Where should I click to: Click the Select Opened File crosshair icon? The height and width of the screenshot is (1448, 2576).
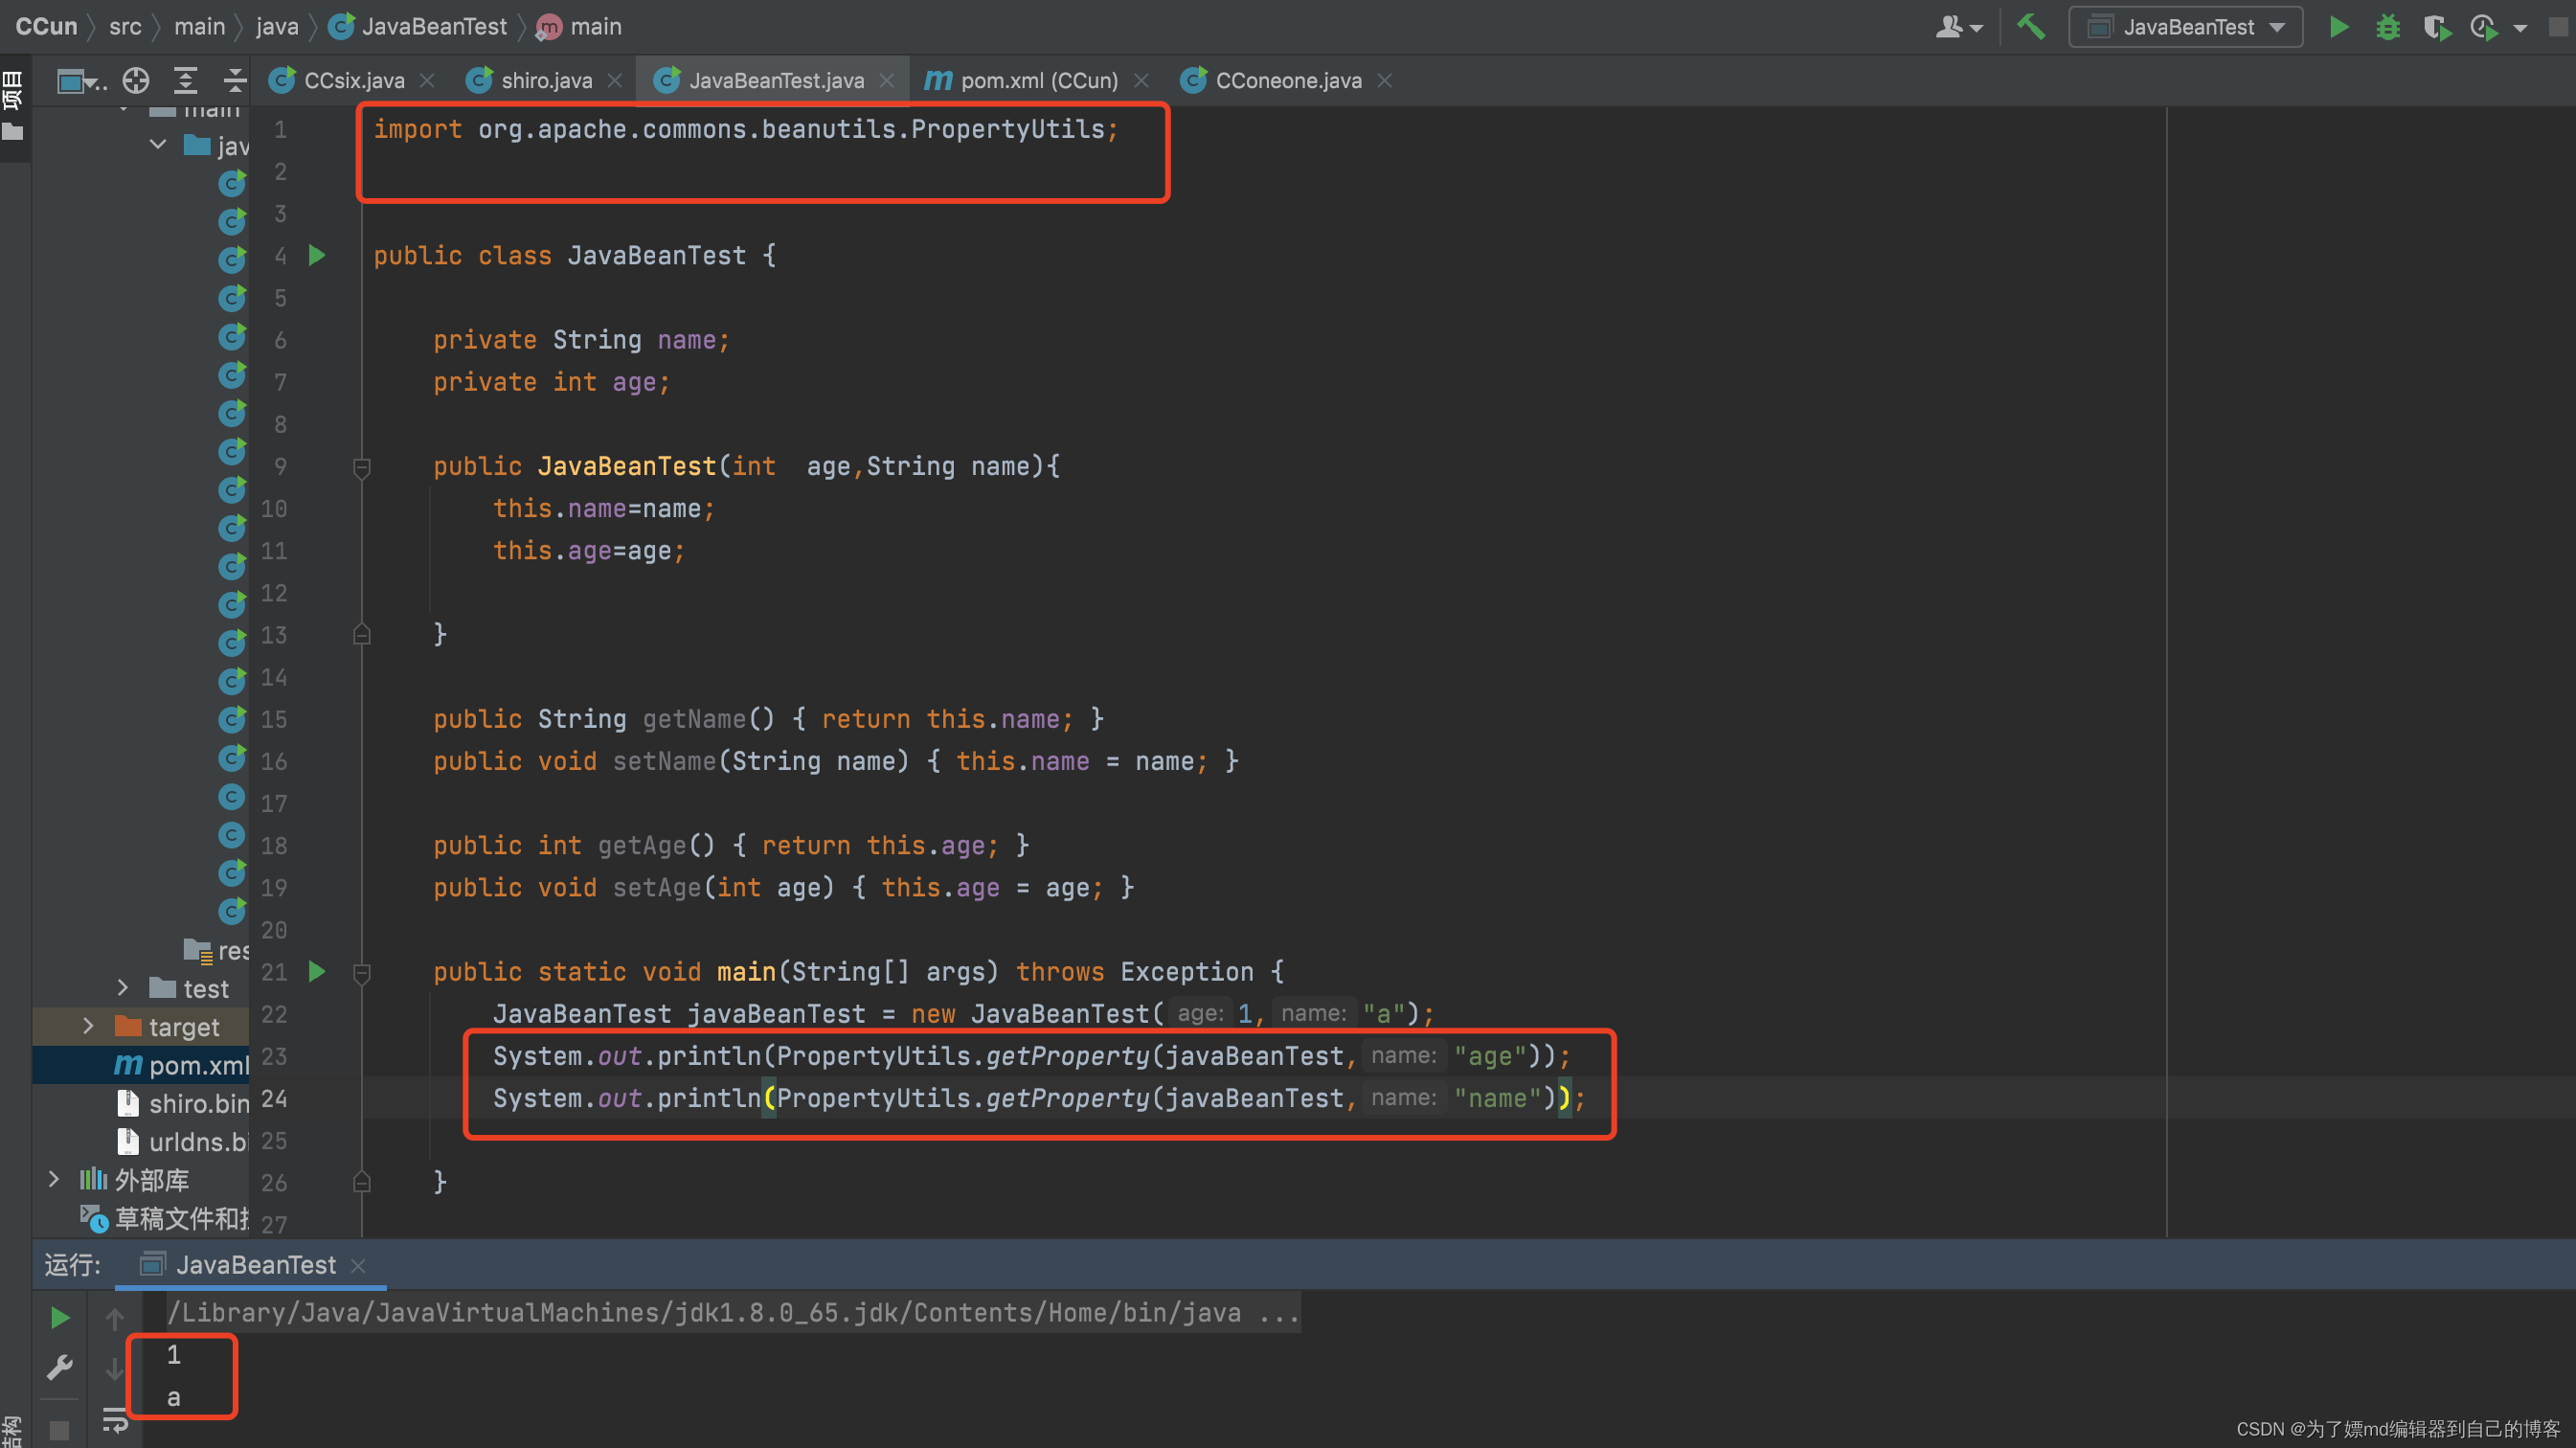[136, 80]
